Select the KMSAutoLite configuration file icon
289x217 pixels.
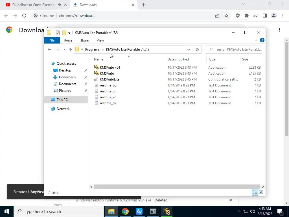coord(96,79)
